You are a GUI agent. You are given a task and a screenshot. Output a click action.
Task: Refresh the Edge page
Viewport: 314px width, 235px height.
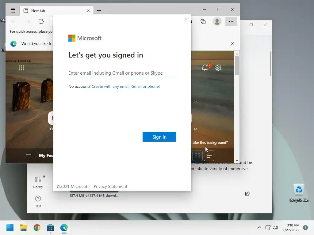tap(41, 21)
